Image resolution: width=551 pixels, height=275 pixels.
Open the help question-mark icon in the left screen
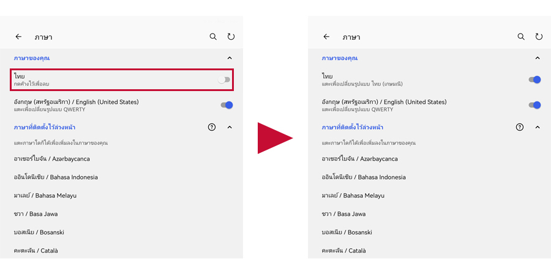click(212, 127)
